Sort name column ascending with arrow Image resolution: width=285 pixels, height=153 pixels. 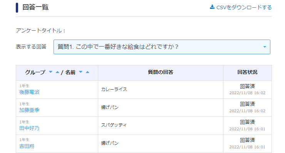tap(87, 72)
